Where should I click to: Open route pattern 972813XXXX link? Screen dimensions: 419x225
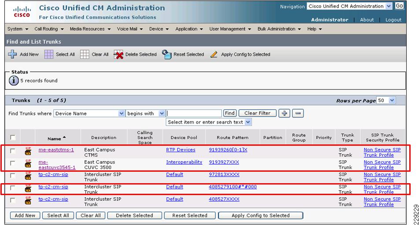pyautogui.click(x=224, y=174)
